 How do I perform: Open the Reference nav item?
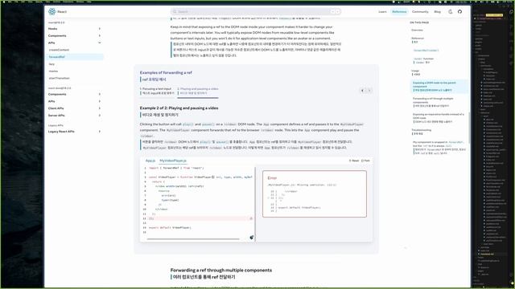[399, 11]
